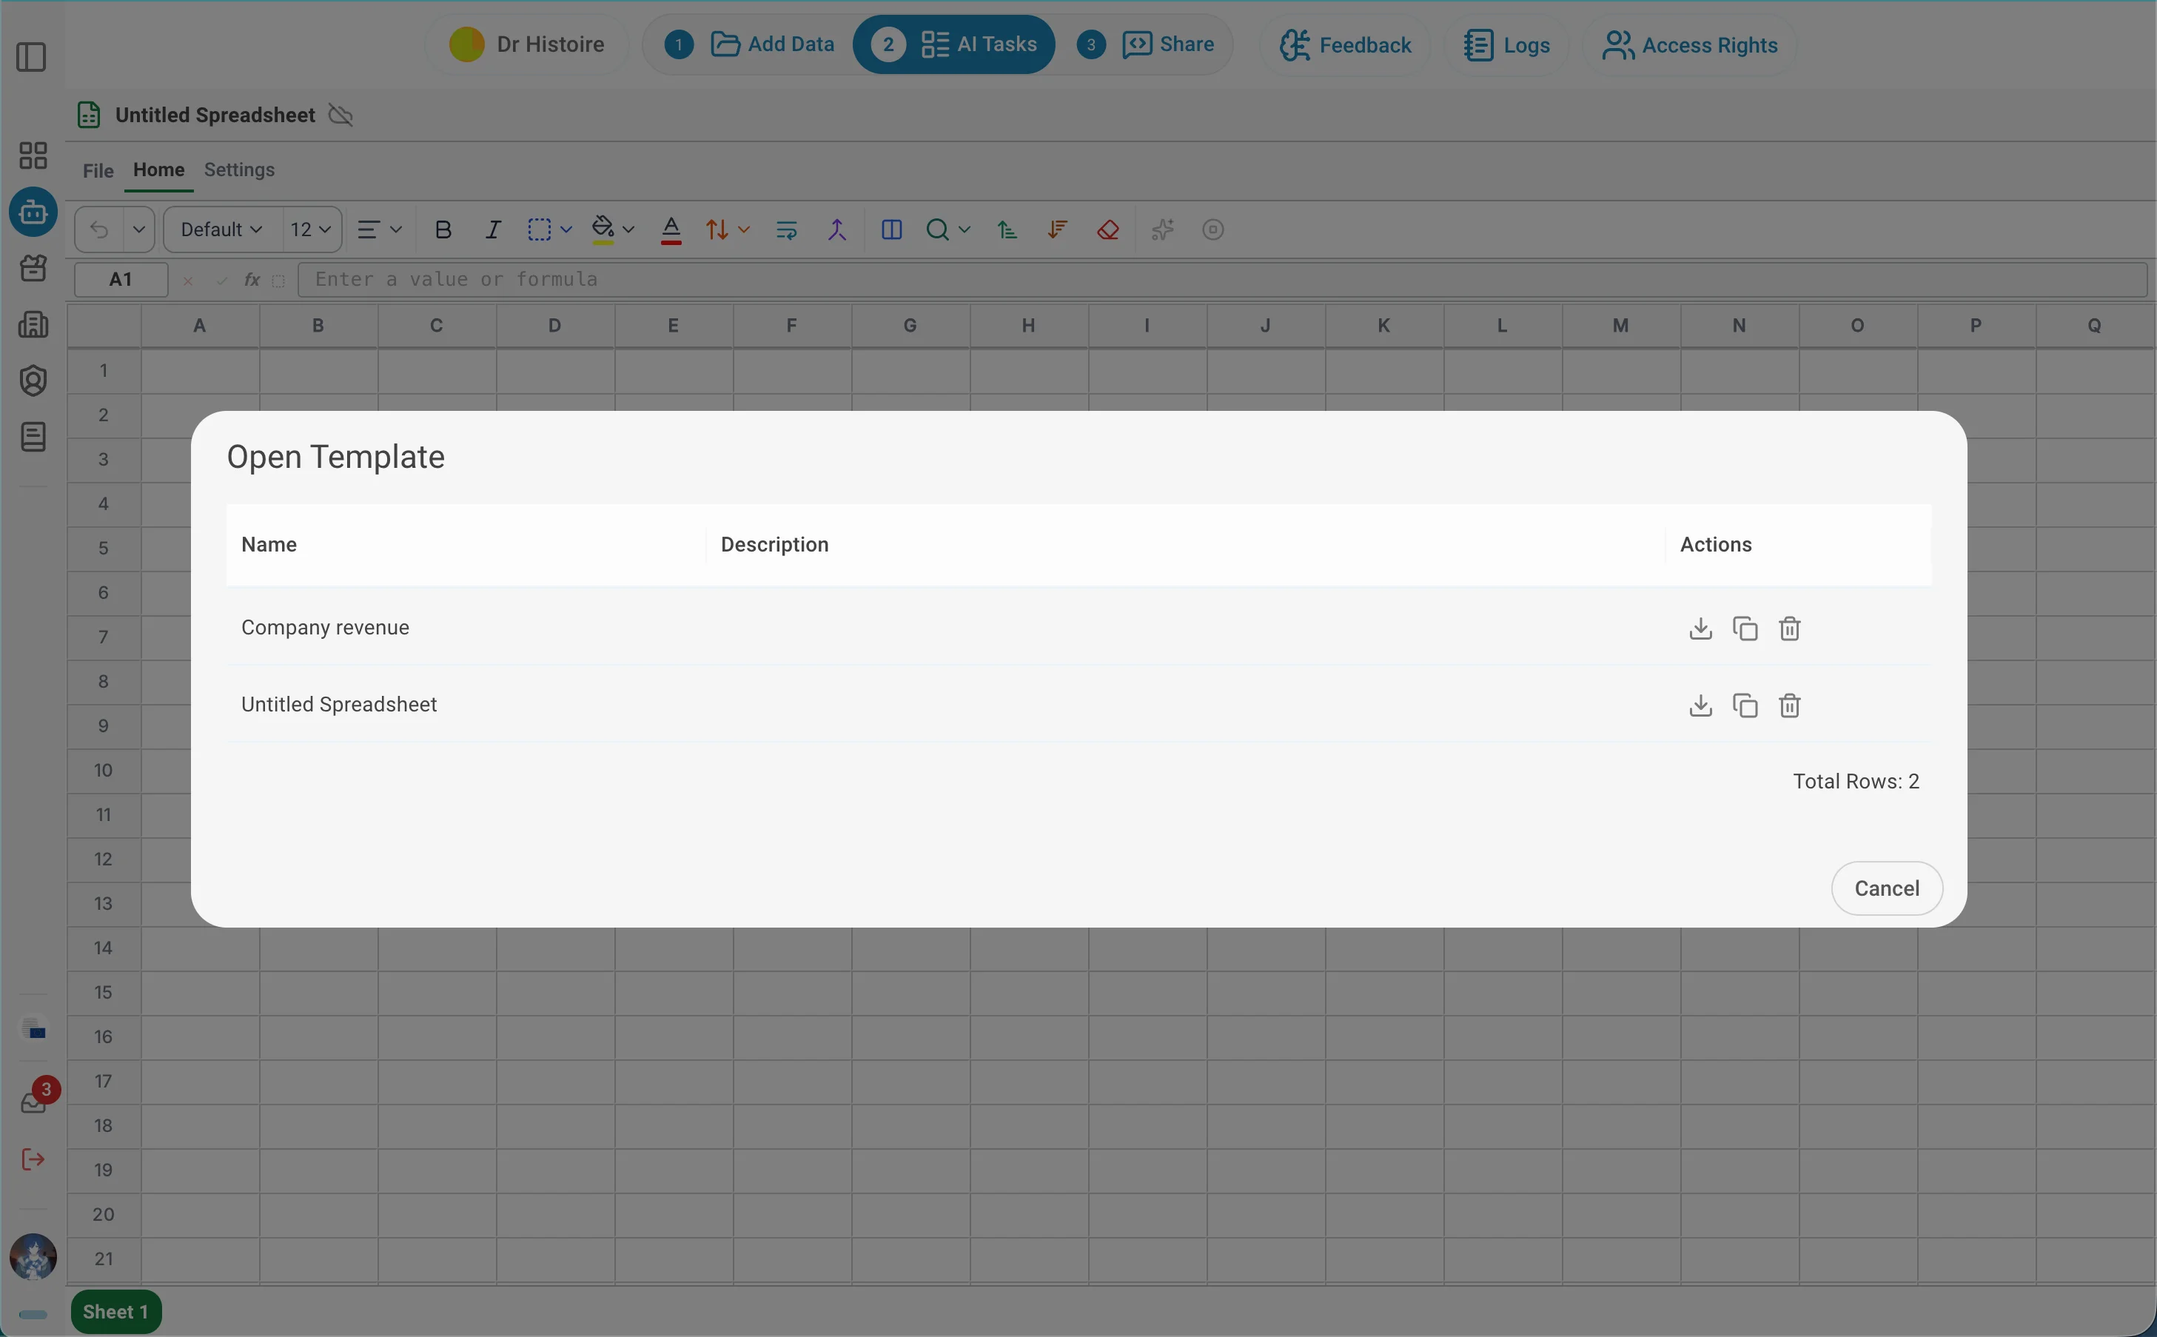Image resolution: width=2157 pixels, height=1337 pixels.
Task: Open the fill color bucket tool
Action: [603, 229]
